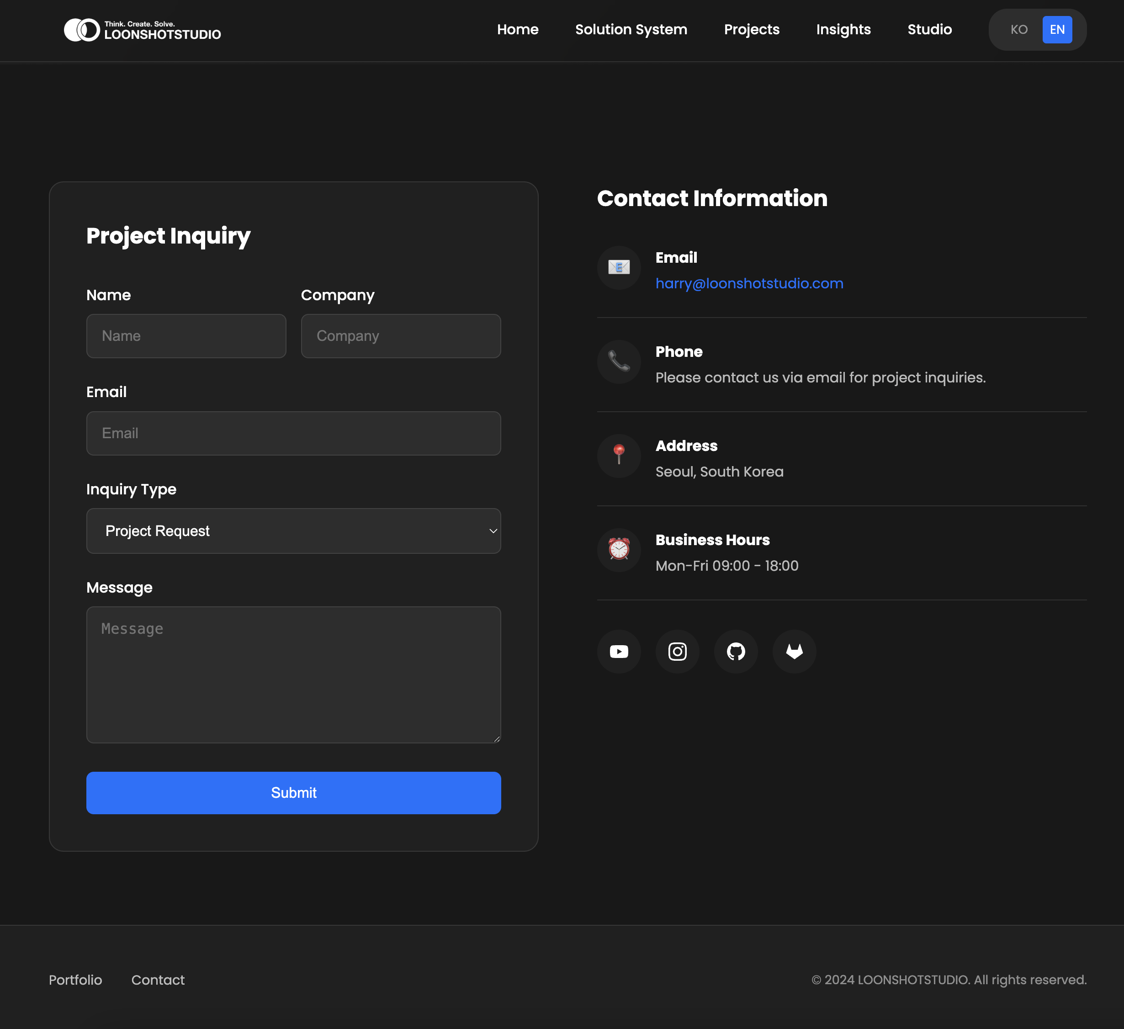Viewport: 1124px width, 1029px height.
Task: Open the Insights nav item
Action: pos(843,30)
